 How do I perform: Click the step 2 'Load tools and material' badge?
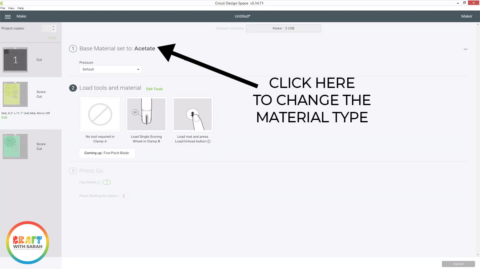tap(73, 88)
